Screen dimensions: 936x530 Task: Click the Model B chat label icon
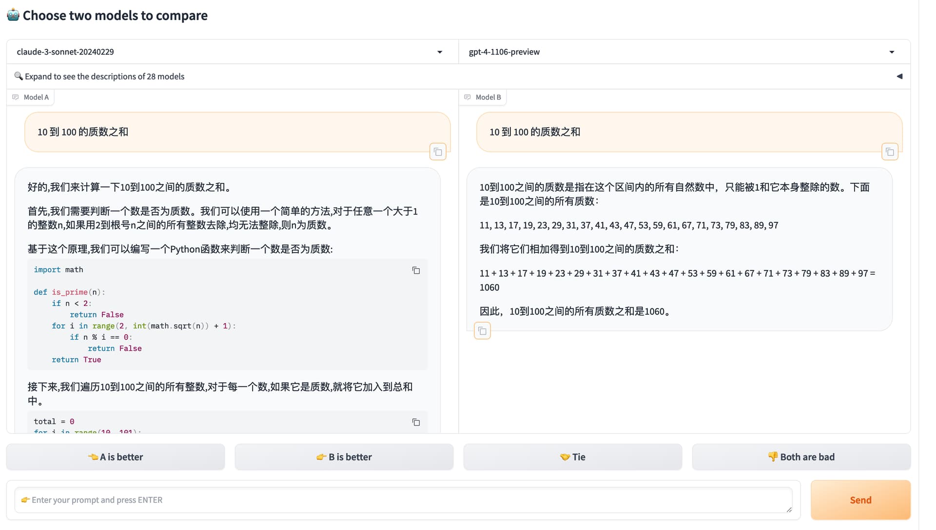tap(468, 97)
